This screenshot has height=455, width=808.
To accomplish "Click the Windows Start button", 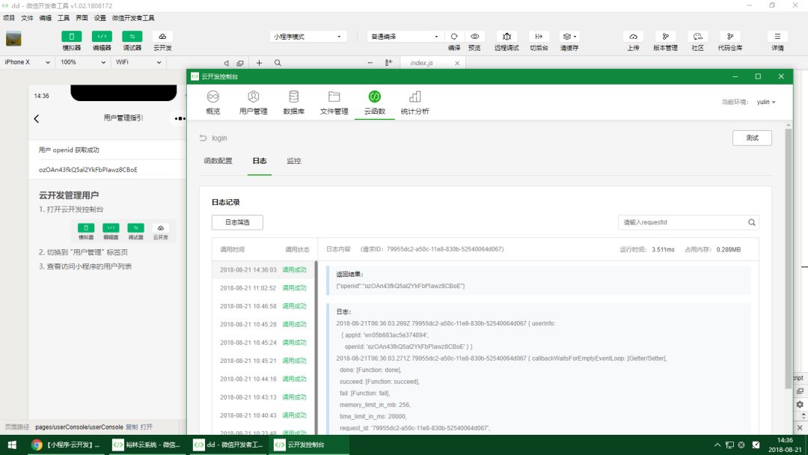I will (x=12, y=445).
